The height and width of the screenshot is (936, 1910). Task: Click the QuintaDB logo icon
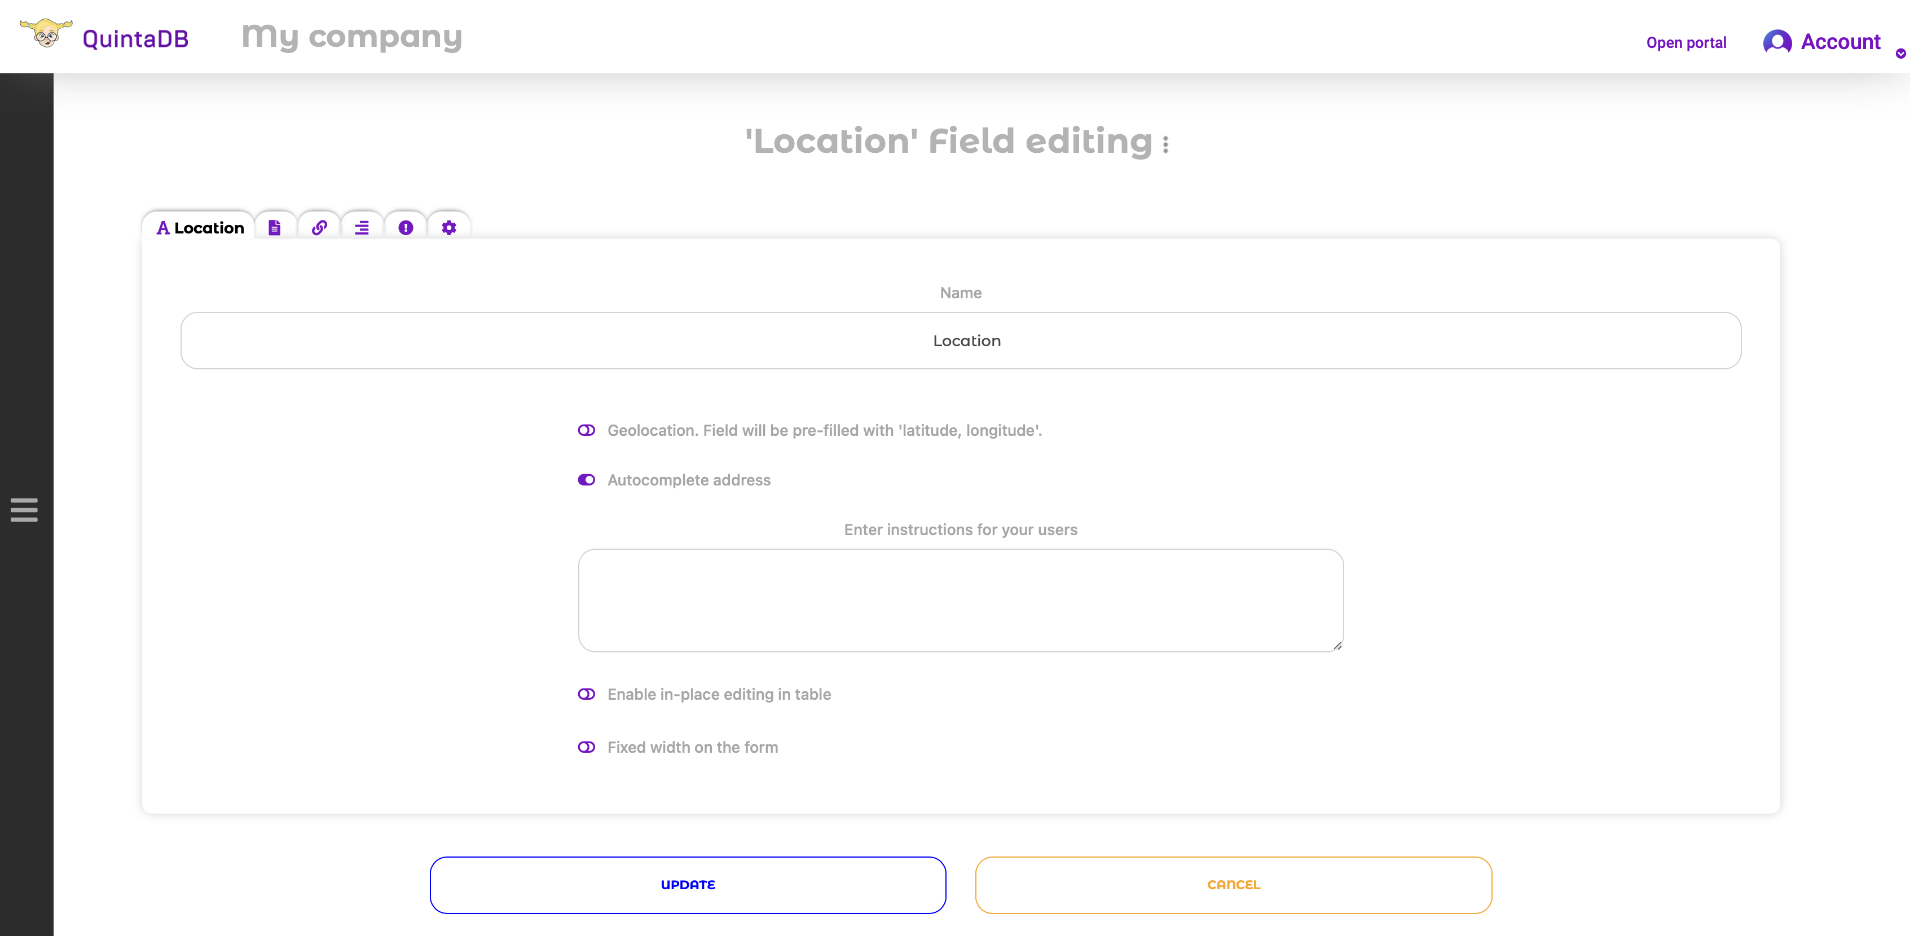[x=45, y=36]
